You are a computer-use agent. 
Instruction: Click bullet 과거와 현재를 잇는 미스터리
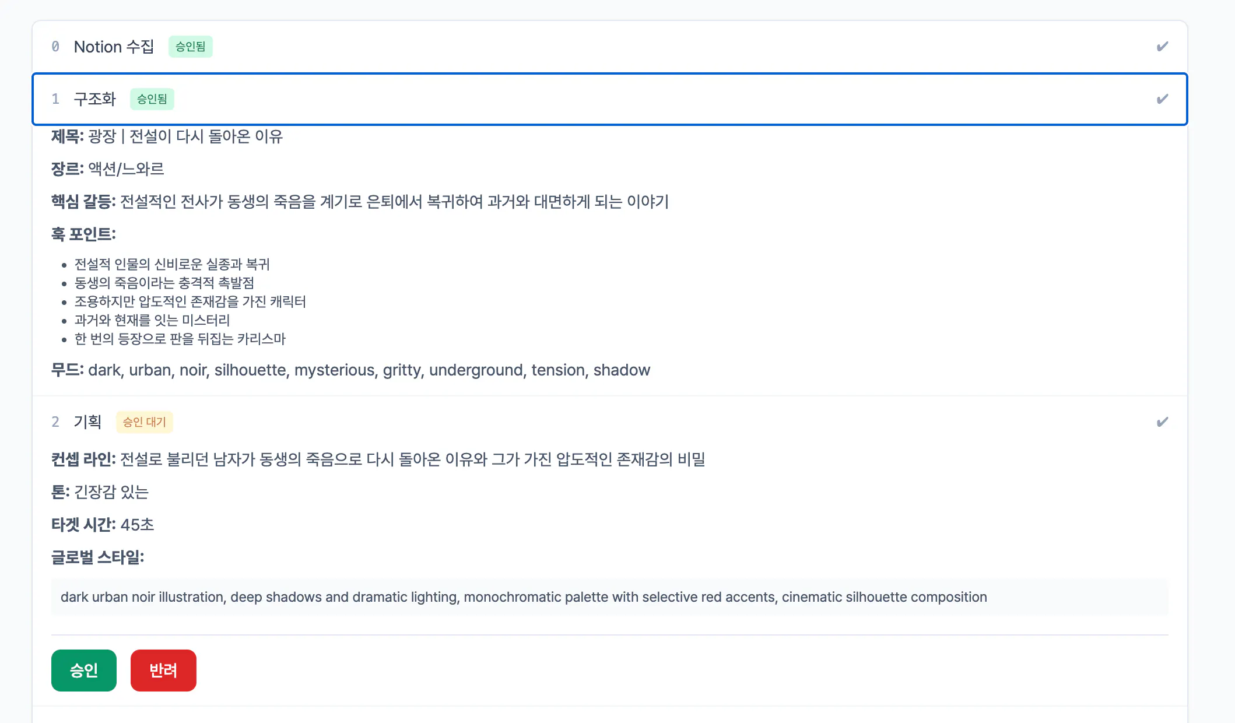point(152,321)
